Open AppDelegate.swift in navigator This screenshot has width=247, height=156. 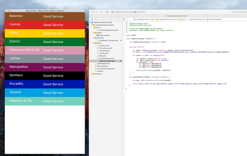click(x=103, y=63)
